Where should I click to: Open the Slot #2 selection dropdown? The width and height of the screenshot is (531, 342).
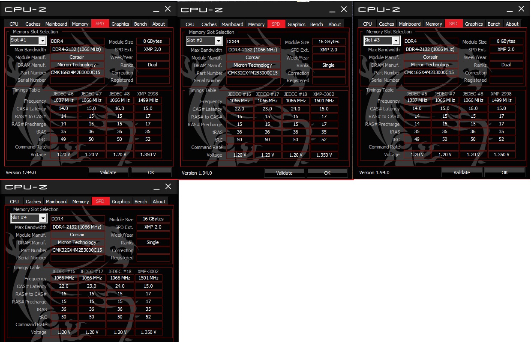click(x=204, y=41)
